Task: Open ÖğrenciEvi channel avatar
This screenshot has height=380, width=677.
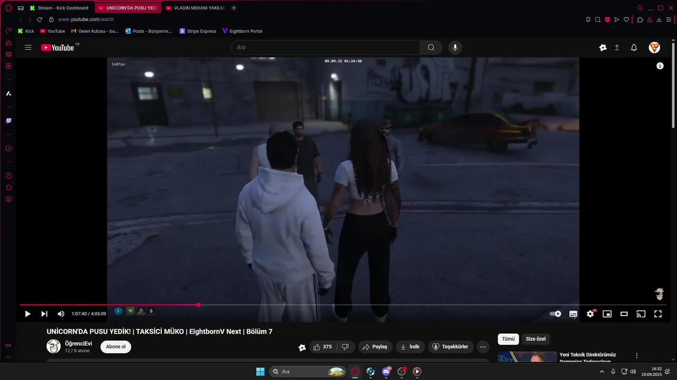Action: 53,347
